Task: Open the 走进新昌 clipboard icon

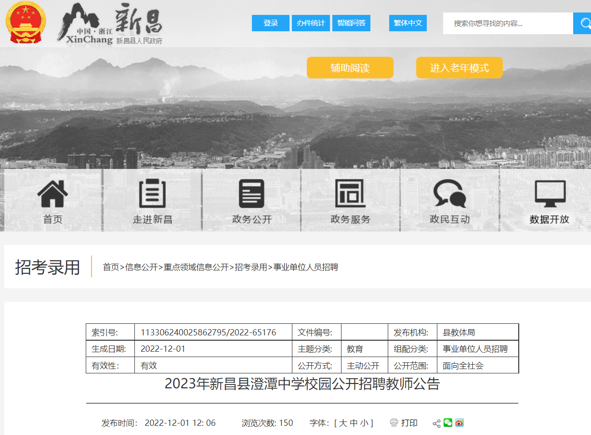Action: tap(152, 193)
